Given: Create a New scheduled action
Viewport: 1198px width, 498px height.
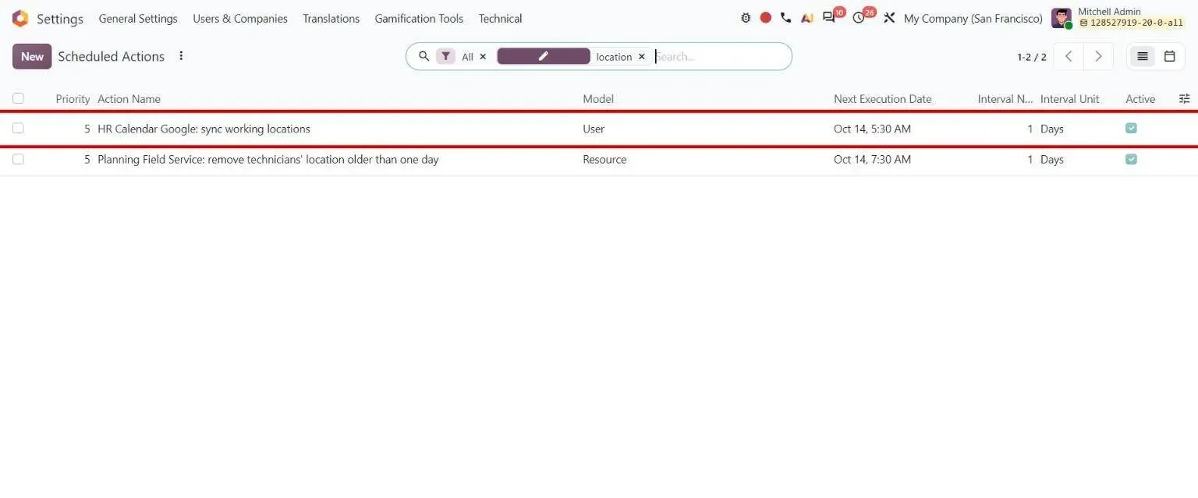Looking at the screenshot, I should (32, 56).
